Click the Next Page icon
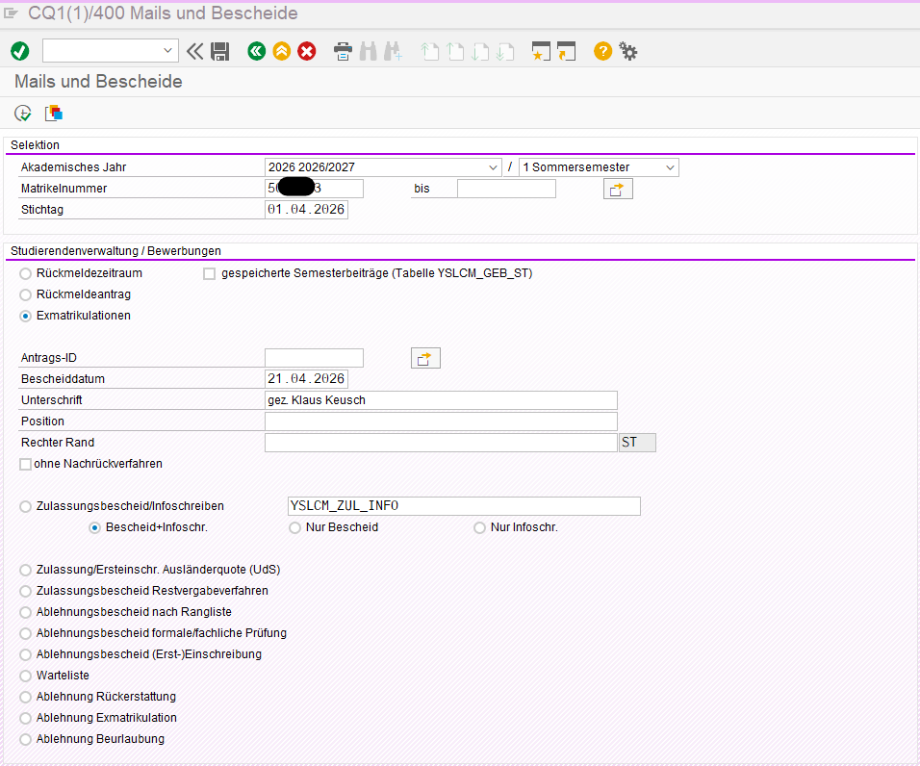This screenshot has height=766, width=920. (480, 52)
